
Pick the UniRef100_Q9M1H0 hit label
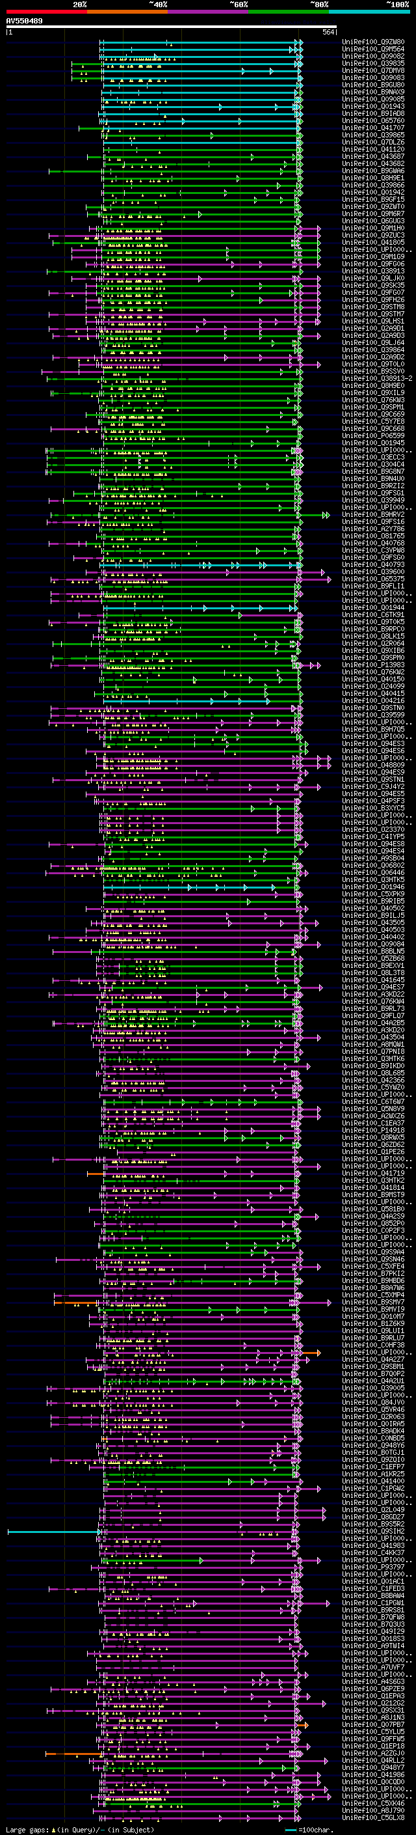point(373,228)
